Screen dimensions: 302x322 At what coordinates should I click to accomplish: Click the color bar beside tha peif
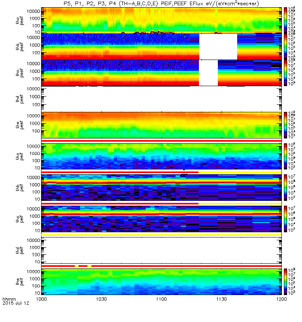[x=285, y=156]
